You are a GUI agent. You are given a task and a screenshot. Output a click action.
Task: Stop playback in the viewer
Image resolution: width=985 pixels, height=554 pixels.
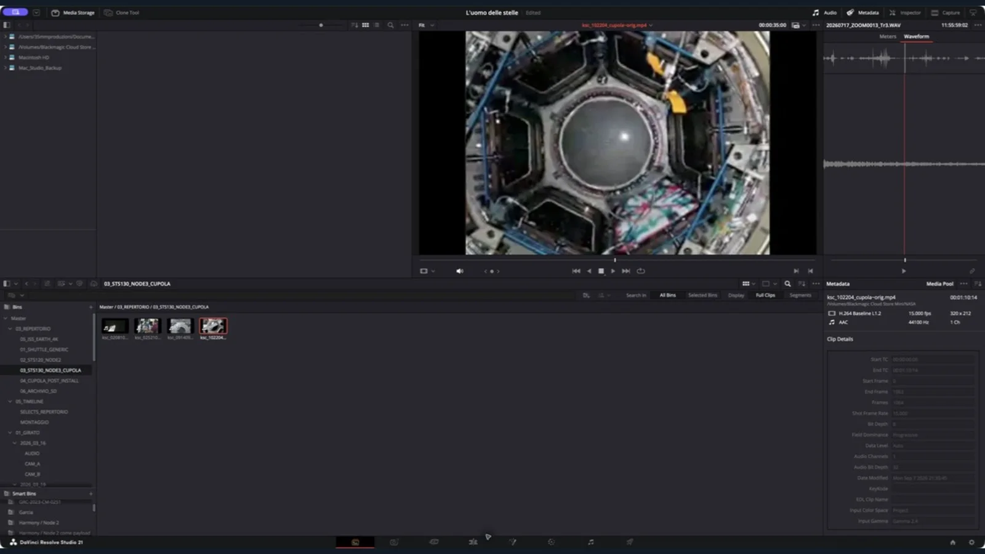pos(601,271)
